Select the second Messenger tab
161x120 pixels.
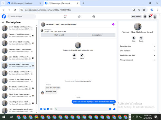(62, 3)
